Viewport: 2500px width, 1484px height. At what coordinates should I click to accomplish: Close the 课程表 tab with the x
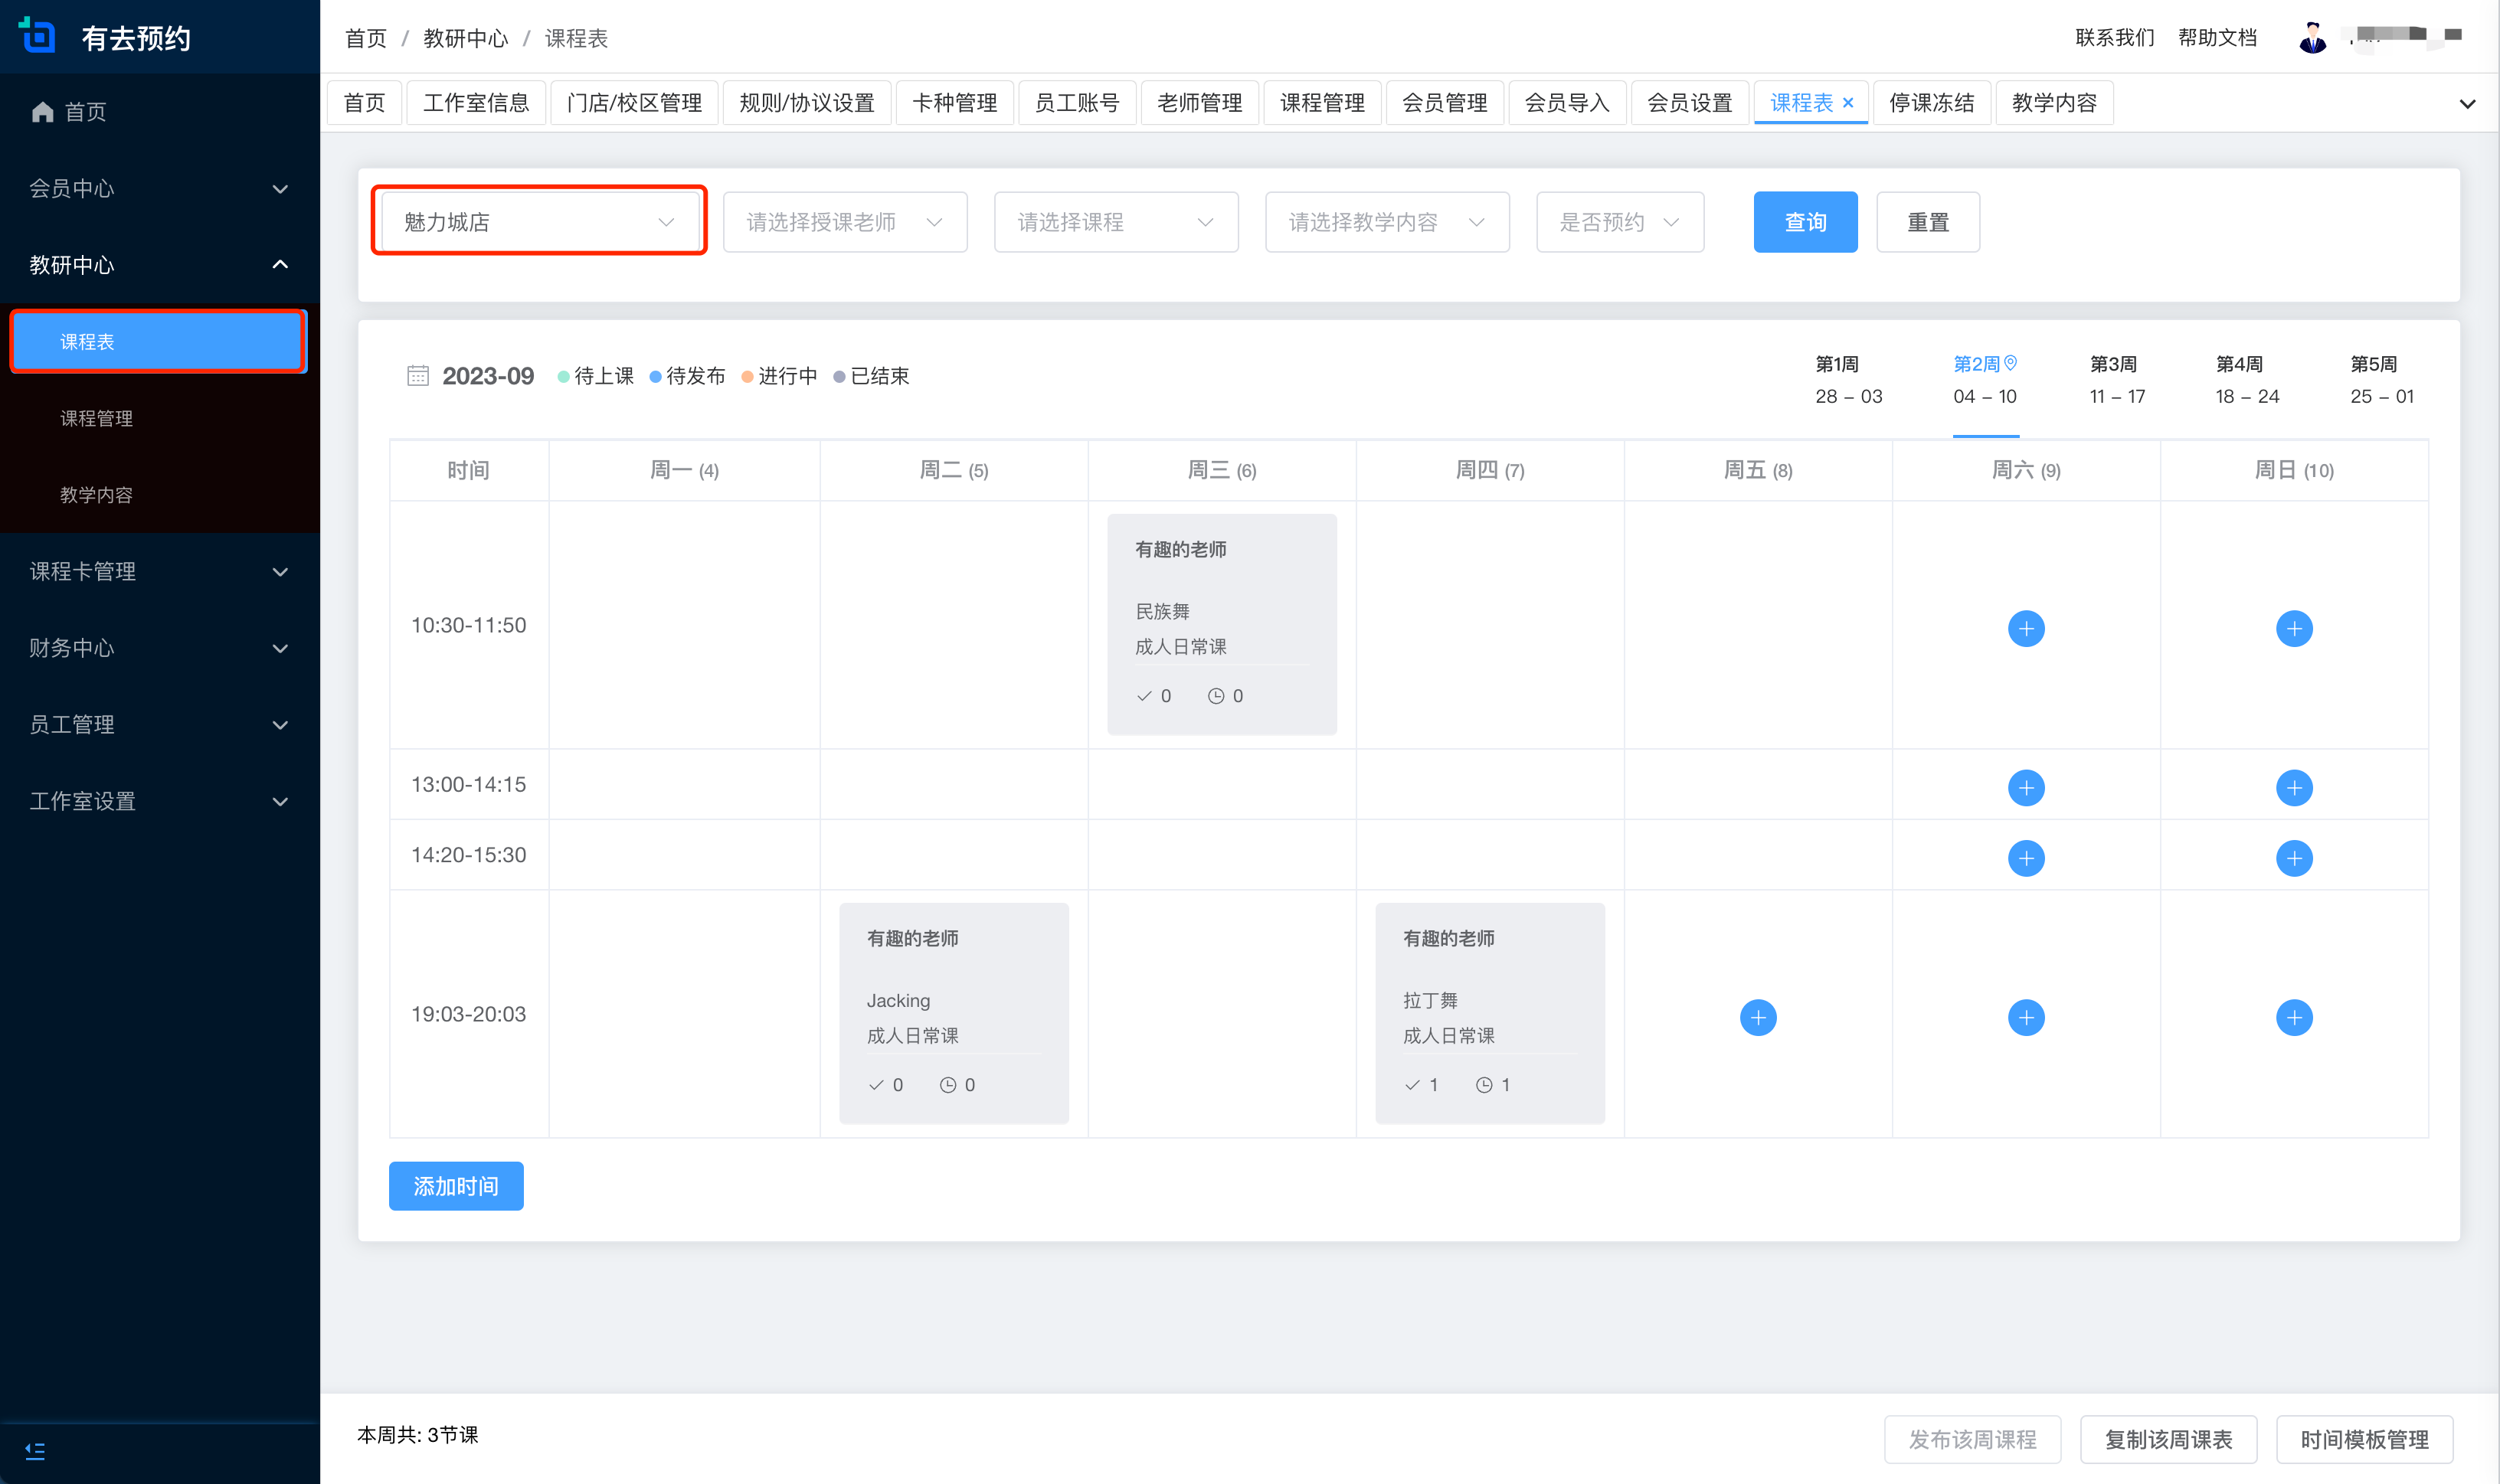click(1848, 103)
